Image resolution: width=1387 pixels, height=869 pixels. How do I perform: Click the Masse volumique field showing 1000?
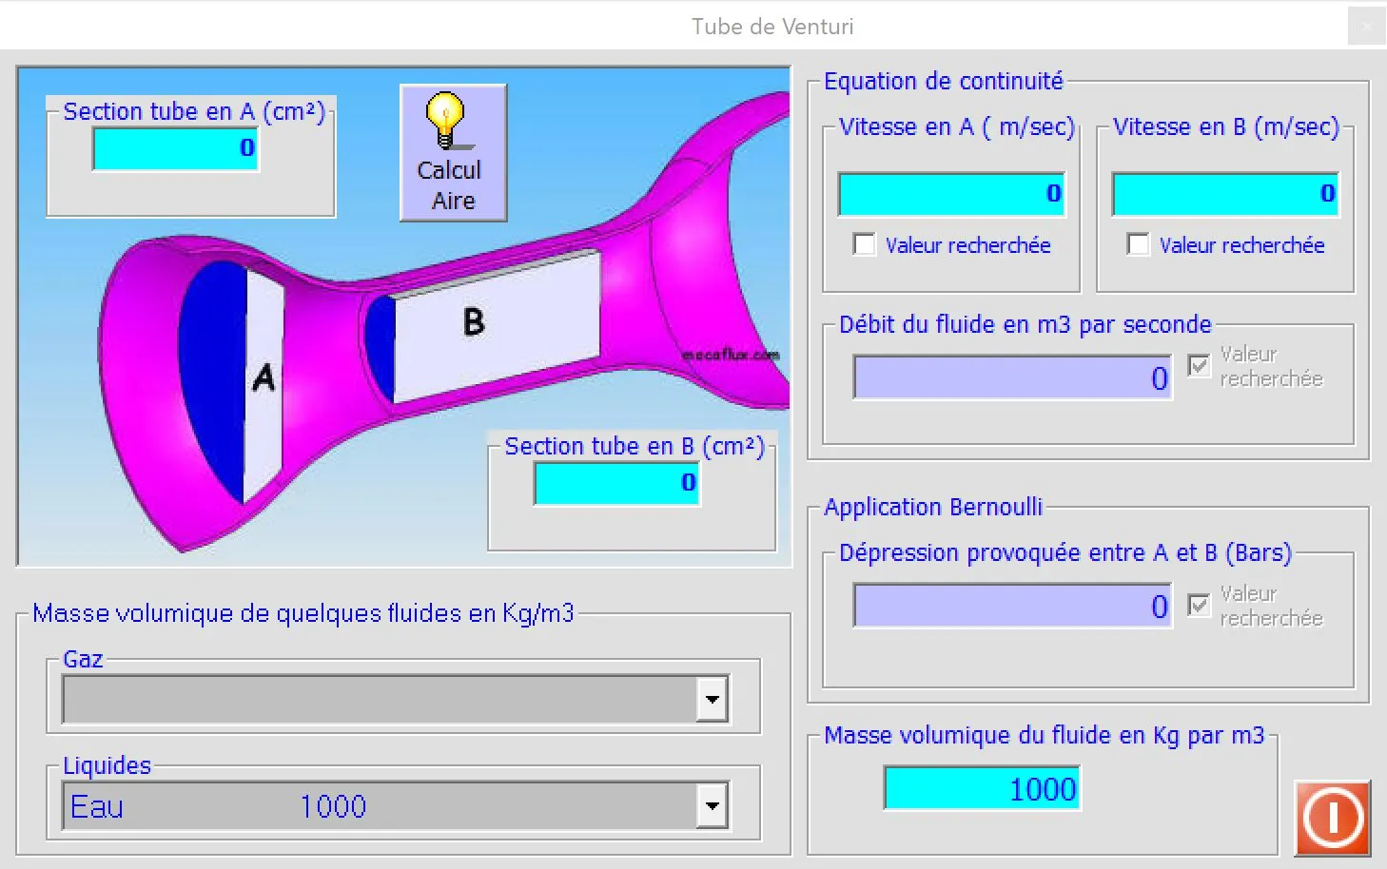coord(981,787)
